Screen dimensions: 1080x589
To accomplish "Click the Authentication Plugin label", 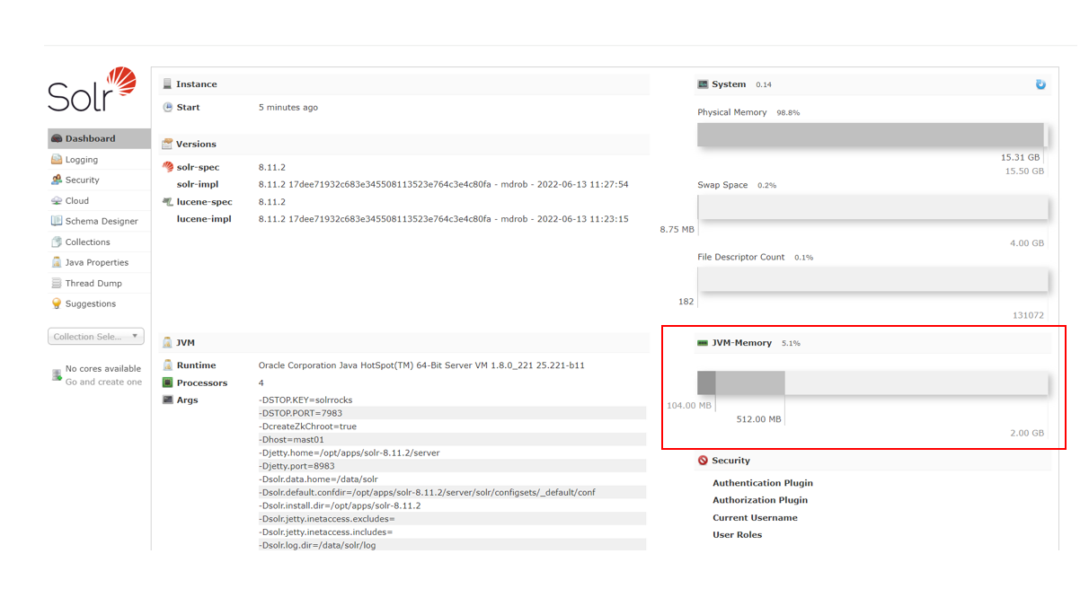I will tap(763, 483).
